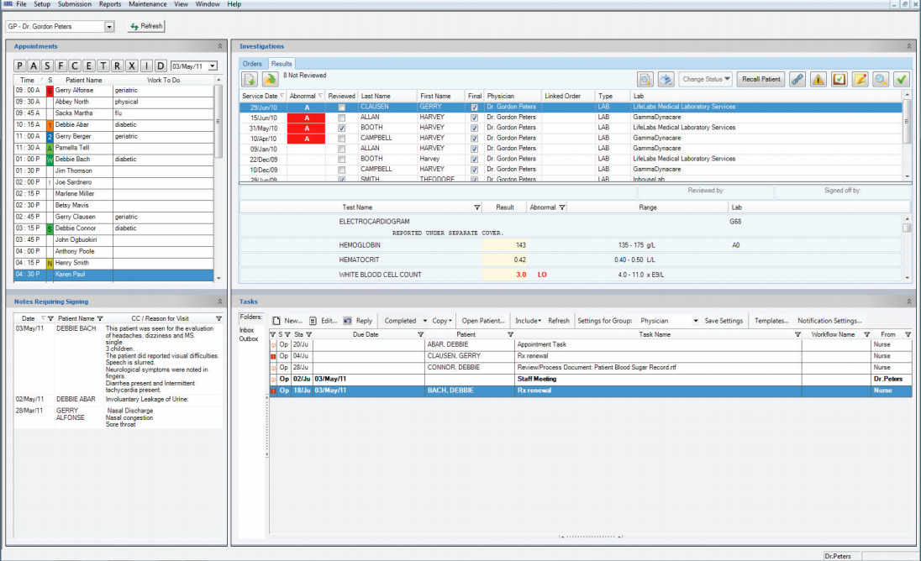This screenshot has width=921, height=561.
Task: Open the Maintenance menu
Action: (147, 4)
